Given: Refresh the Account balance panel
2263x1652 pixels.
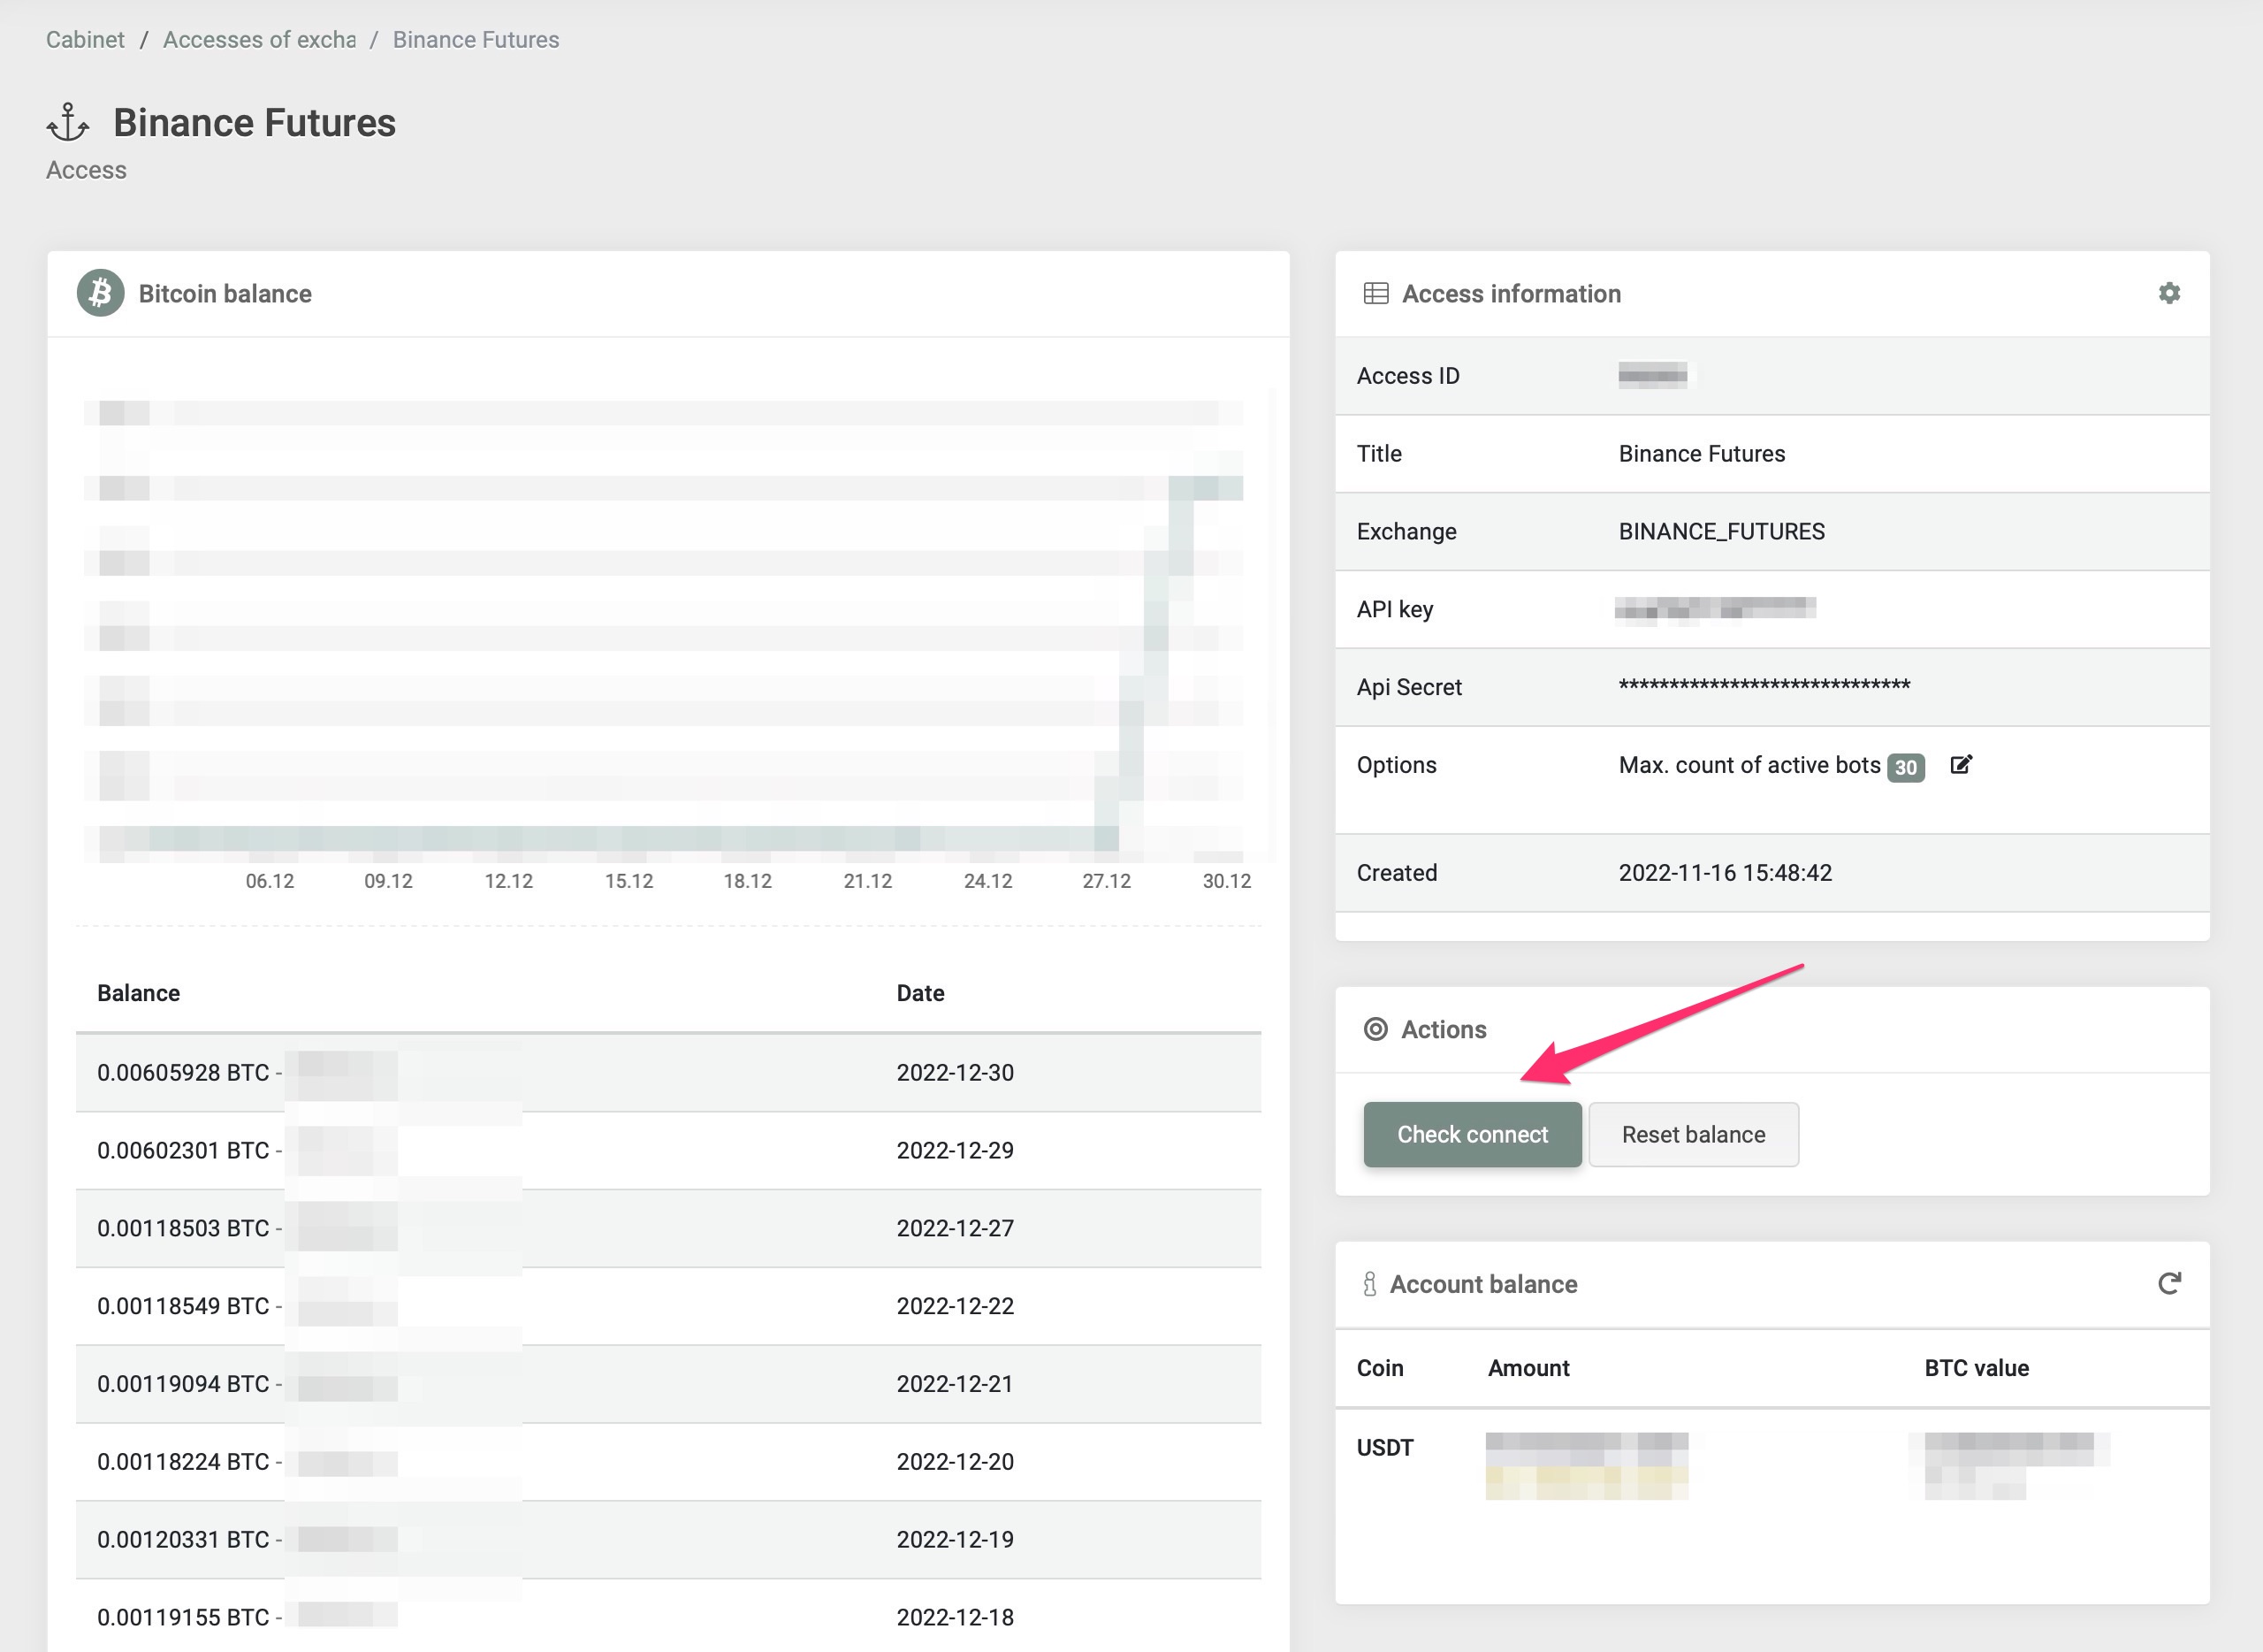Looking at the screenshot, I should coord(2169,1283).
